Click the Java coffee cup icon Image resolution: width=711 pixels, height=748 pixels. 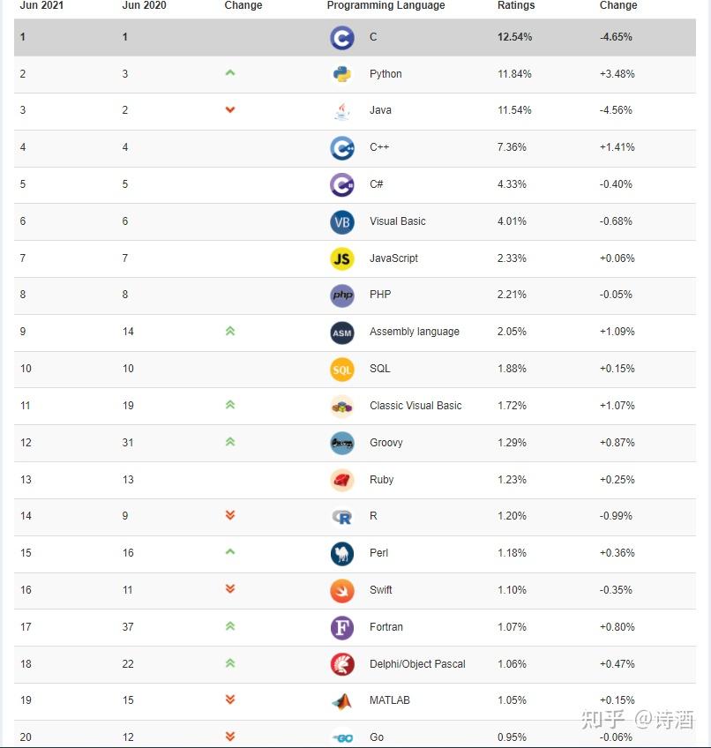pyautogui.click(x=342, y=111)
